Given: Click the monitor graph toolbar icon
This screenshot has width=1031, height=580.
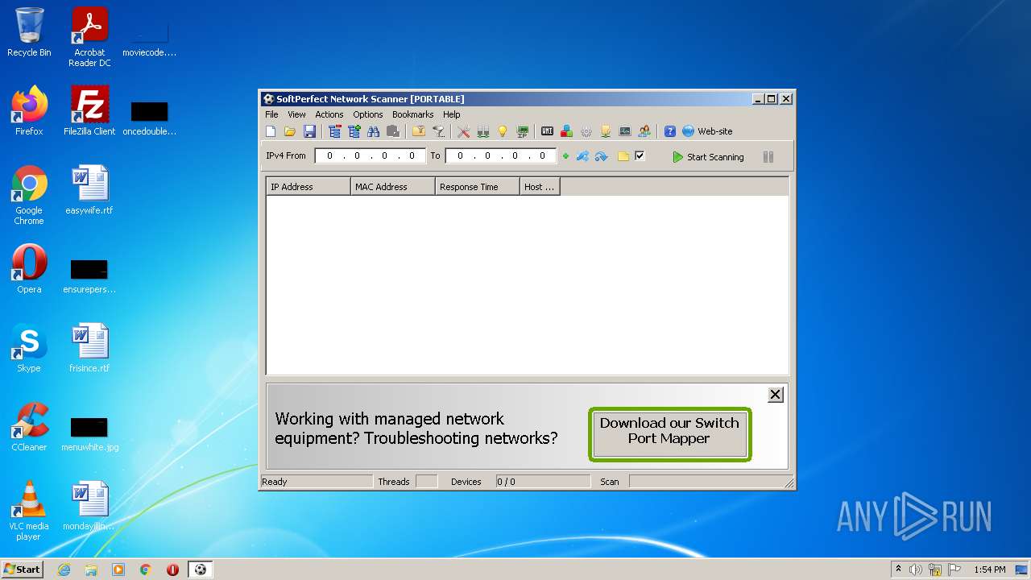Looking at the screenshot, I should tap(625, 131).
